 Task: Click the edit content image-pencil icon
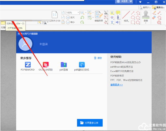coord(89,13)
